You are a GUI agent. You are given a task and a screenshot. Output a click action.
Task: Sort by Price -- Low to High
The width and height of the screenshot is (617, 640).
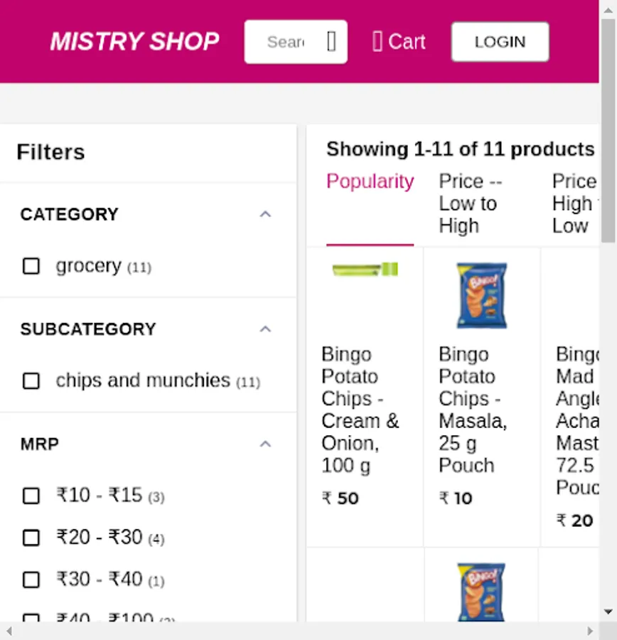(x=470, y=203)
